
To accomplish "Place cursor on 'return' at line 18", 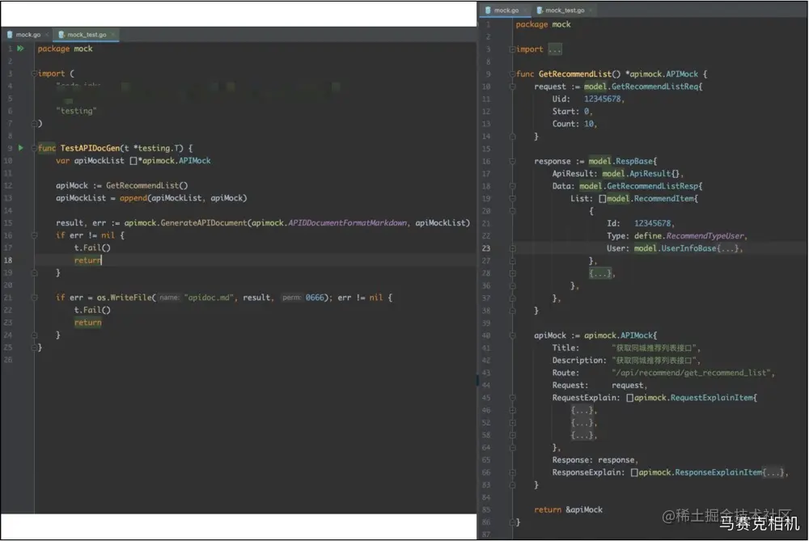I will [x=87, y=260].
